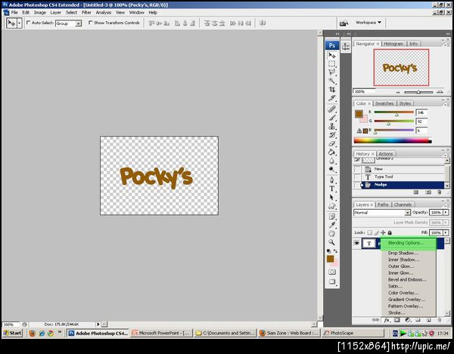
Task: Select the Magic Wand tool
Action: pos(332,81)
